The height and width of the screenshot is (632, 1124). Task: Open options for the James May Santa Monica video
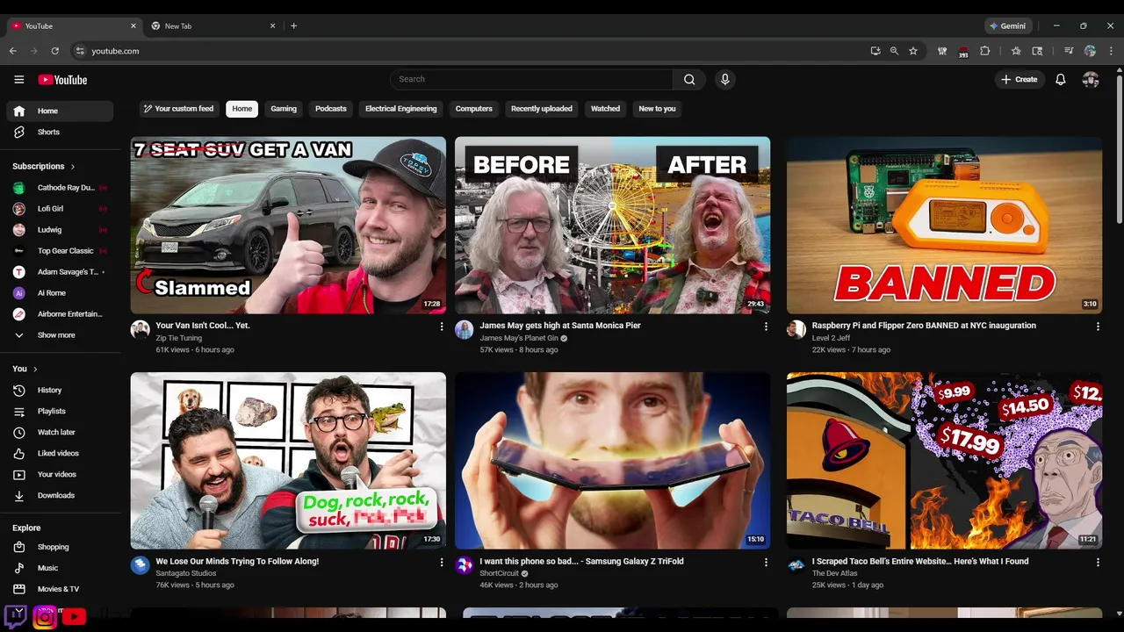click(x=766, y=327)
